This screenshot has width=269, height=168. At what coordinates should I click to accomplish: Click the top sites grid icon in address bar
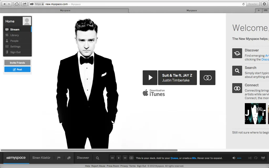(32, 4)
